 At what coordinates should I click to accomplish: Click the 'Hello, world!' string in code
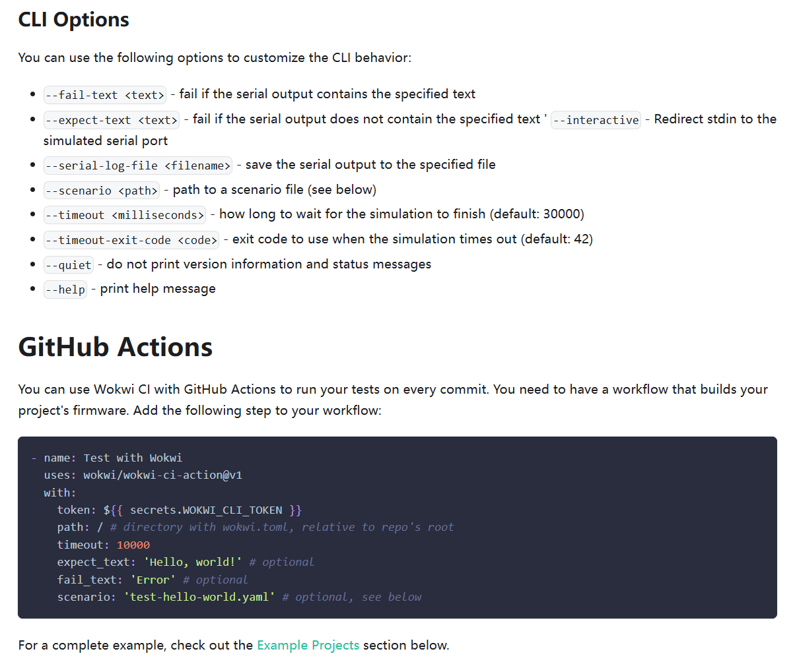192,562
